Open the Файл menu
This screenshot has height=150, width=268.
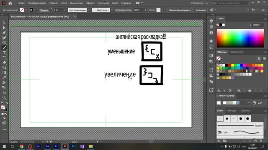[x=21, y=3]
